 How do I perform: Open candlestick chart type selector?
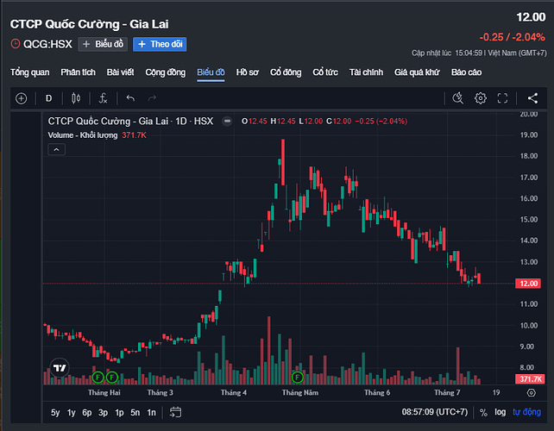pyautogui.click(x=76, y=98)
